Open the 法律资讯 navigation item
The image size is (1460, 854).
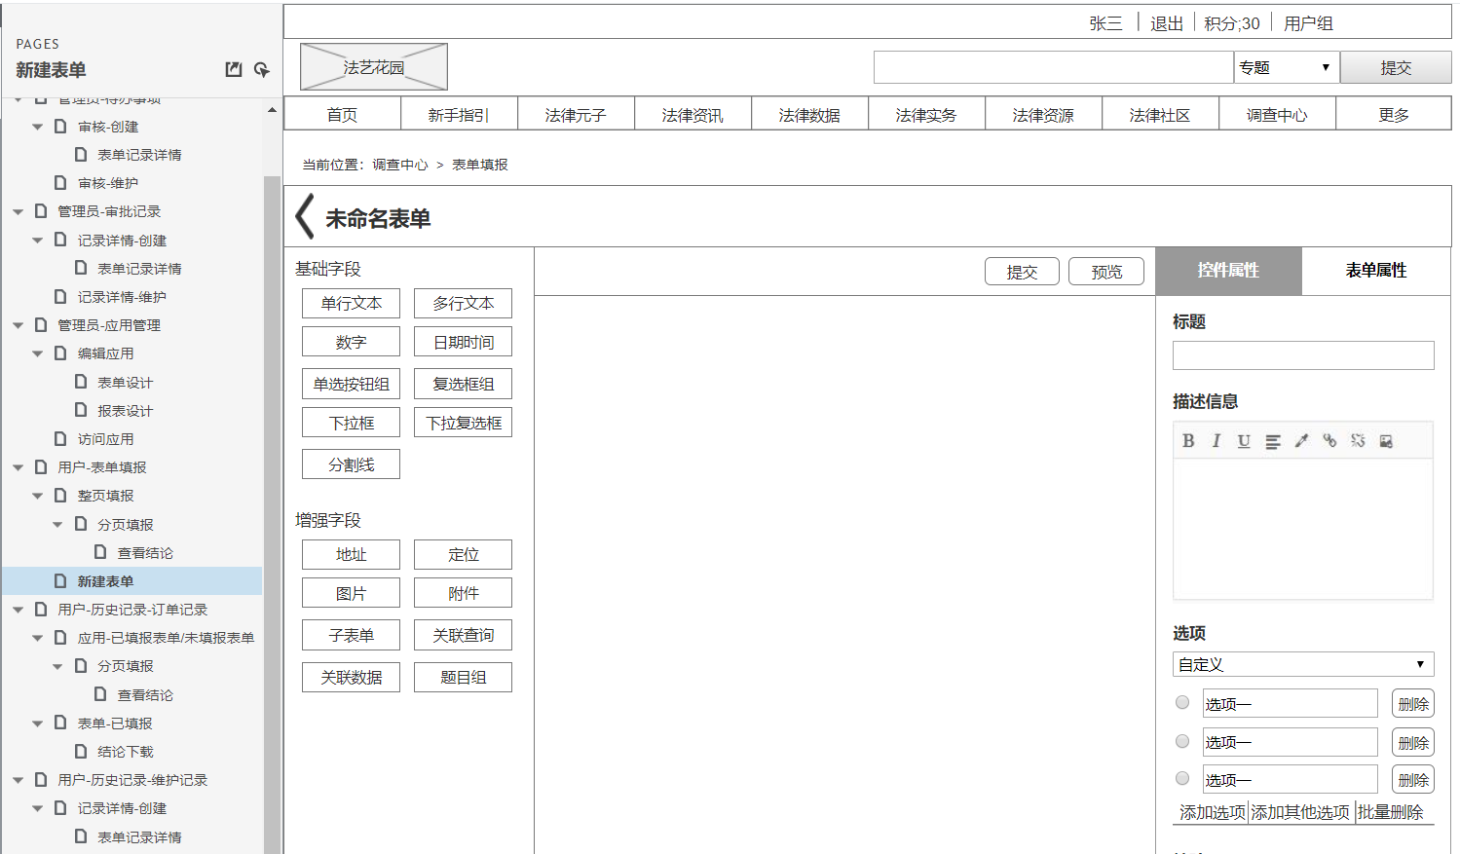[x=693, y=114]
